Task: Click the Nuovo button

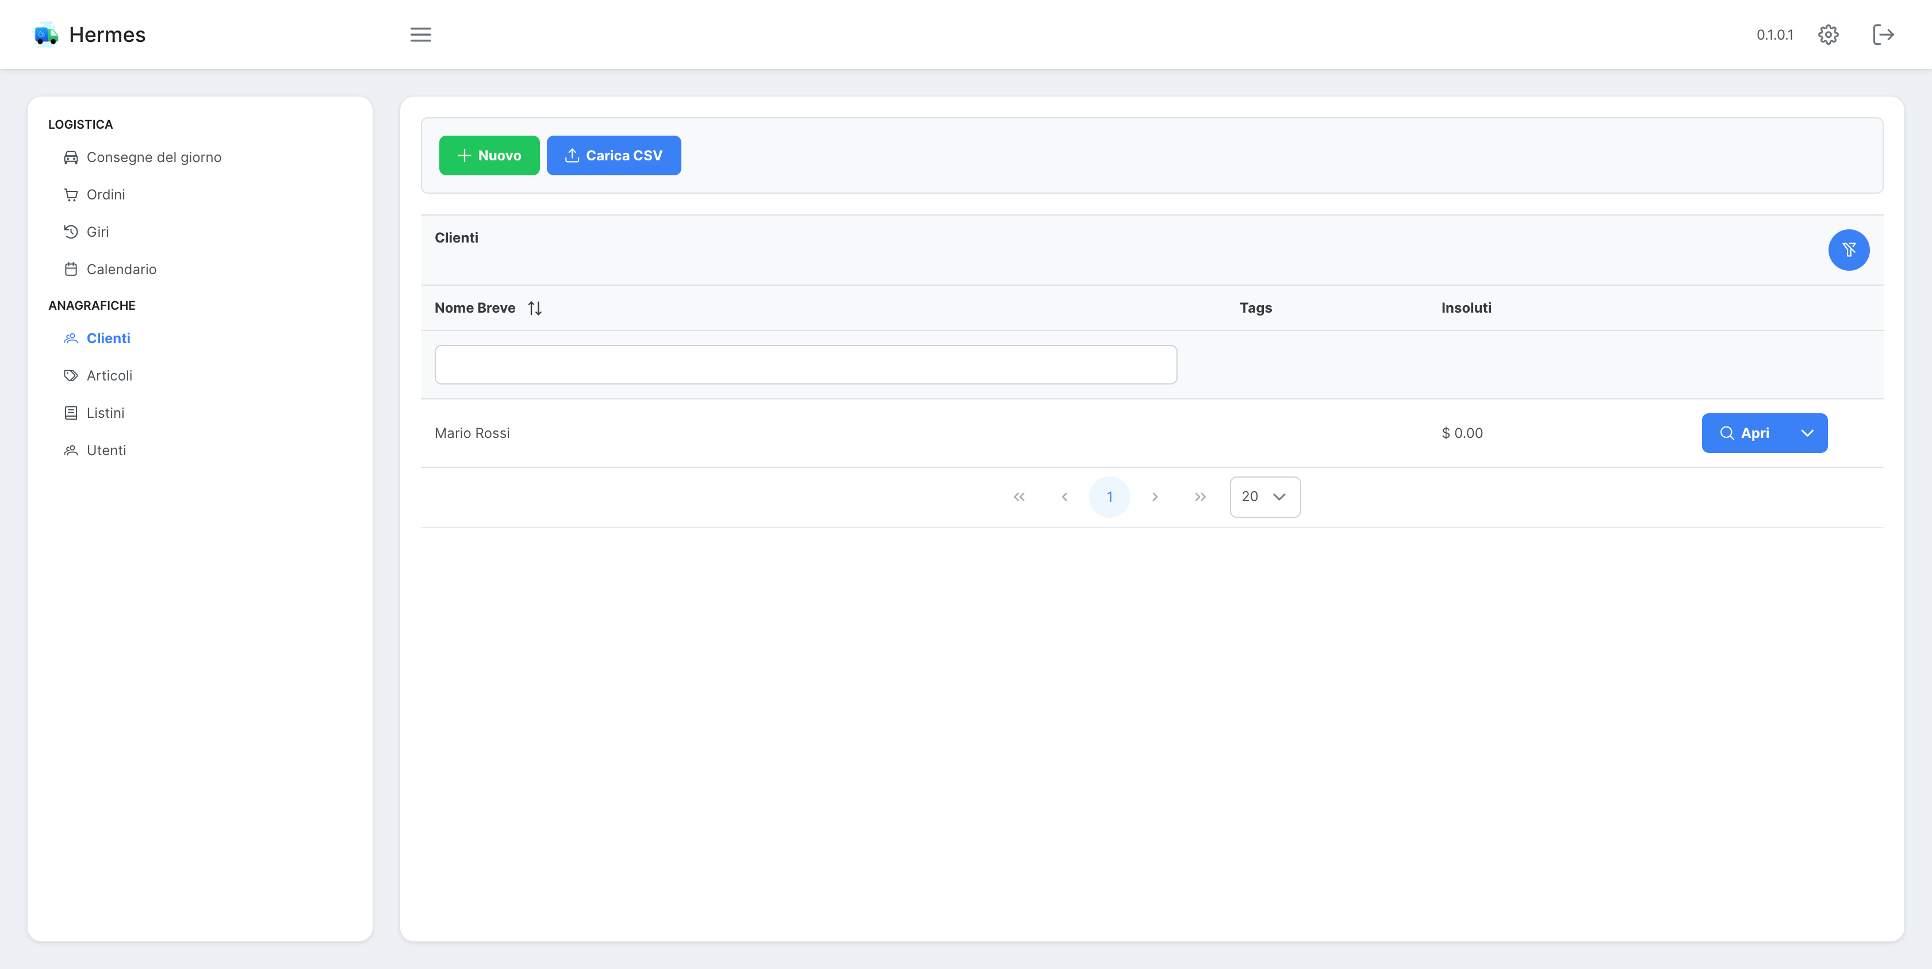Action: (x=489, y=155)
